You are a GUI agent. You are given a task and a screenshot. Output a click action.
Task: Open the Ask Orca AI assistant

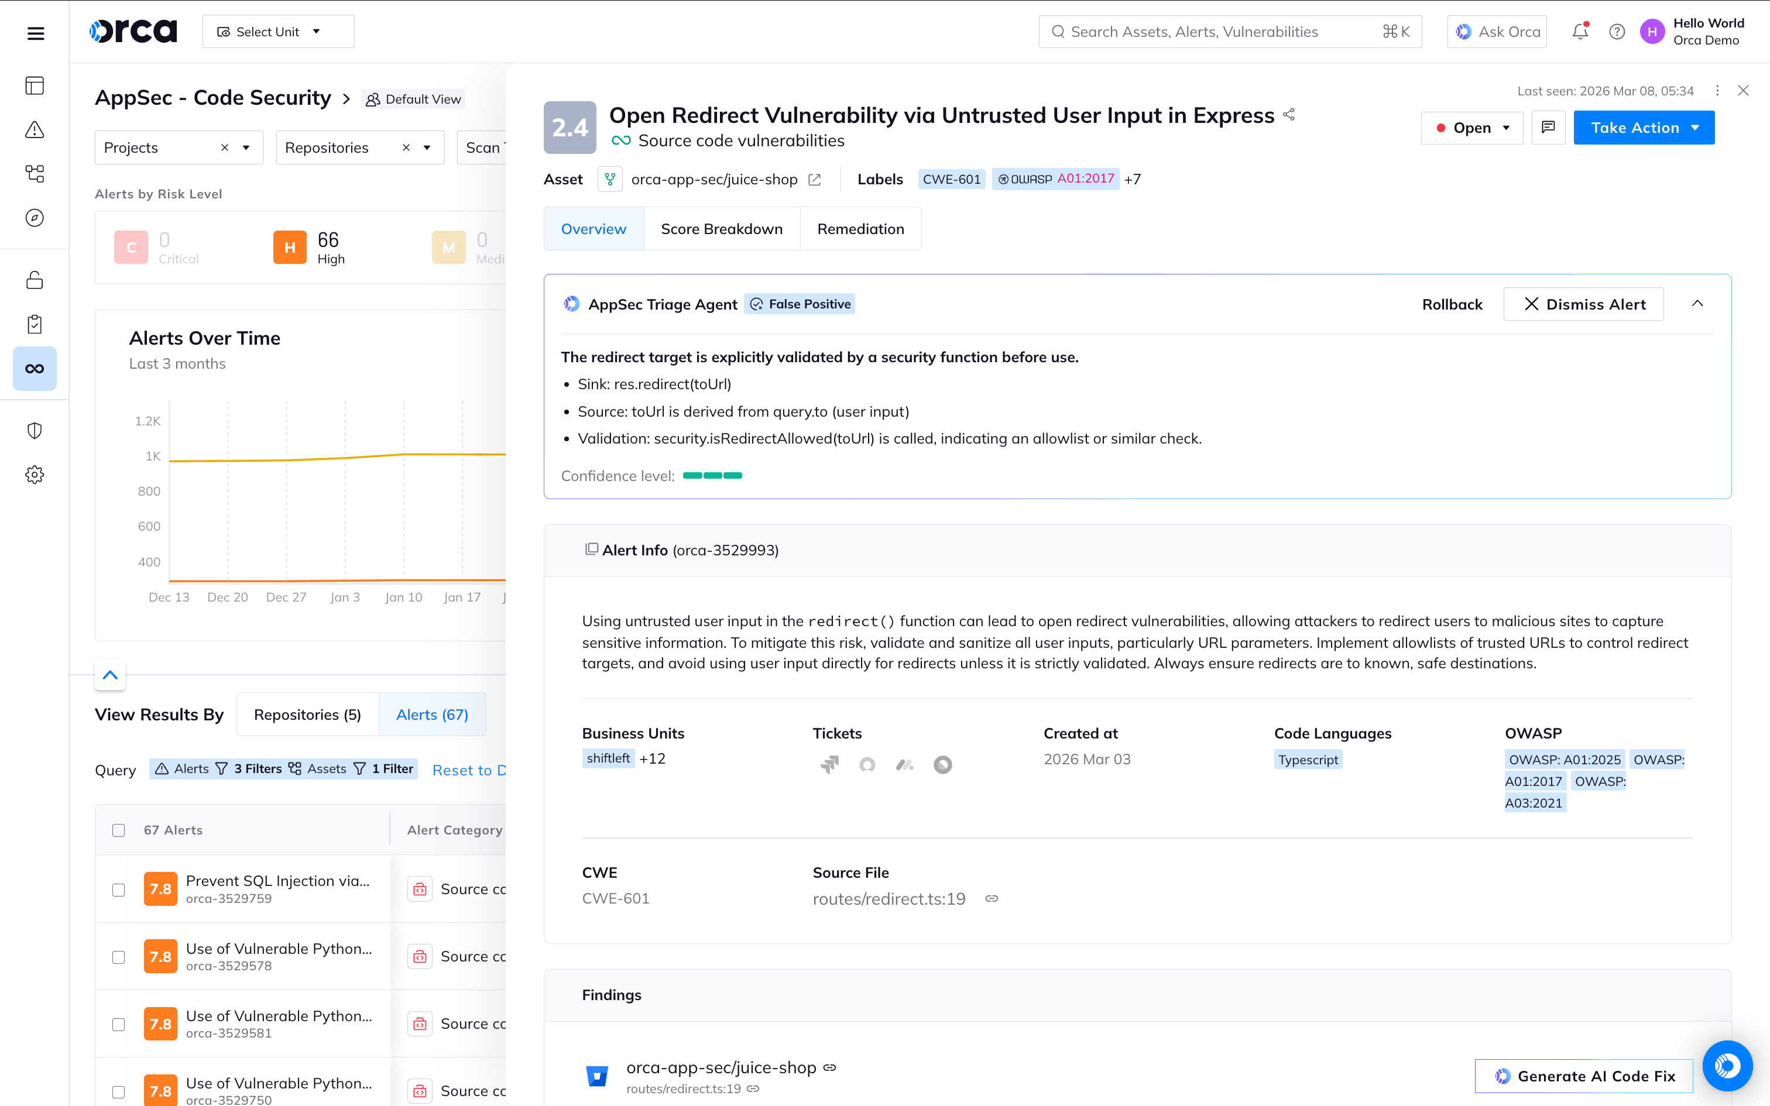(1497, 30)
